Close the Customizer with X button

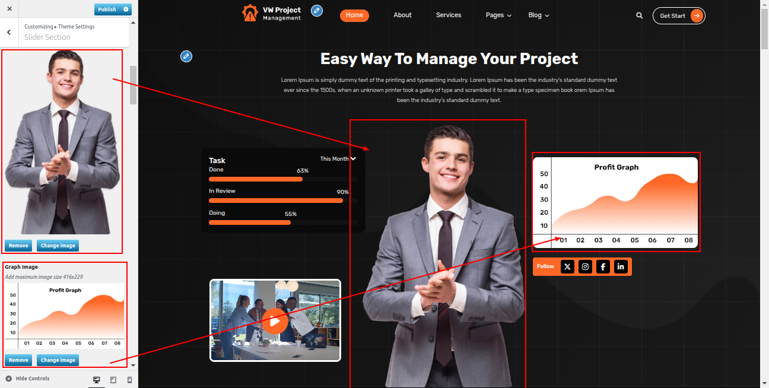[9, 9]
